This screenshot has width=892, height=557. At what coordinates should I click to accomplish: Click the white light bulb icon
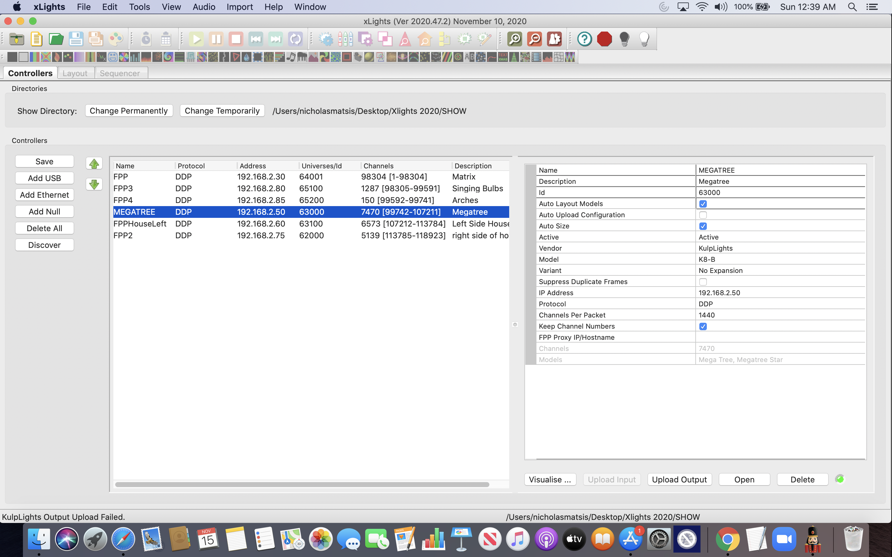(644, 39)
